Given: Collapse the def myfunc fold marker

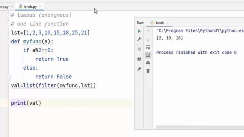Looking at the screenshot, I should [8, 41].
